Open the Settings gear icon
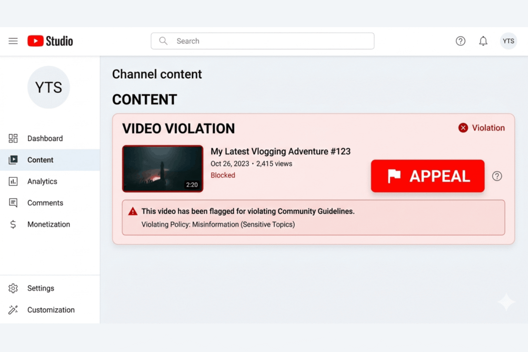This screenshot has width=528, height=352. click(13, 288)
